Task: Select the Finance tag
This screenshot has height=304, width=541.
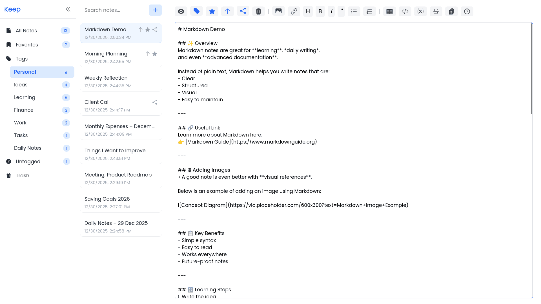Action: [x=24, y=110]
